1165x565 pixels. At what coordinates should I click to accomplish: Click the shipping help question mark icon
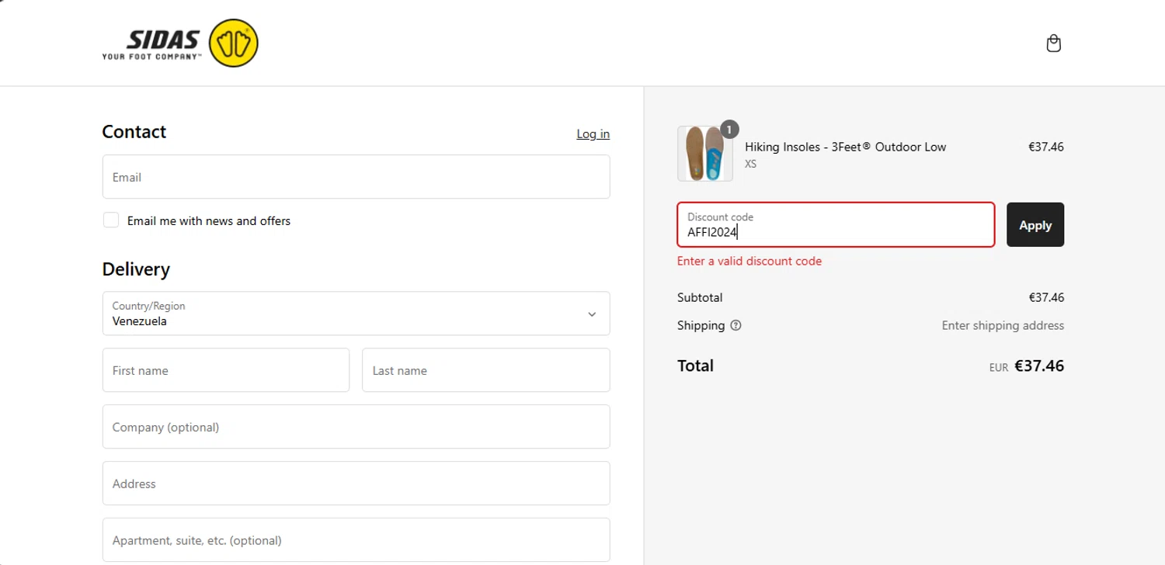tap(736, 325)
